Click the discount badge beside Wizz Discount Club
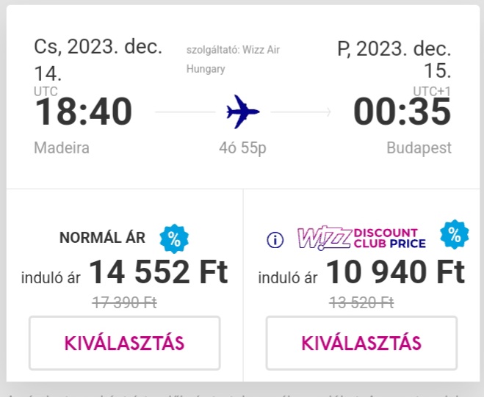 [455, 234]
